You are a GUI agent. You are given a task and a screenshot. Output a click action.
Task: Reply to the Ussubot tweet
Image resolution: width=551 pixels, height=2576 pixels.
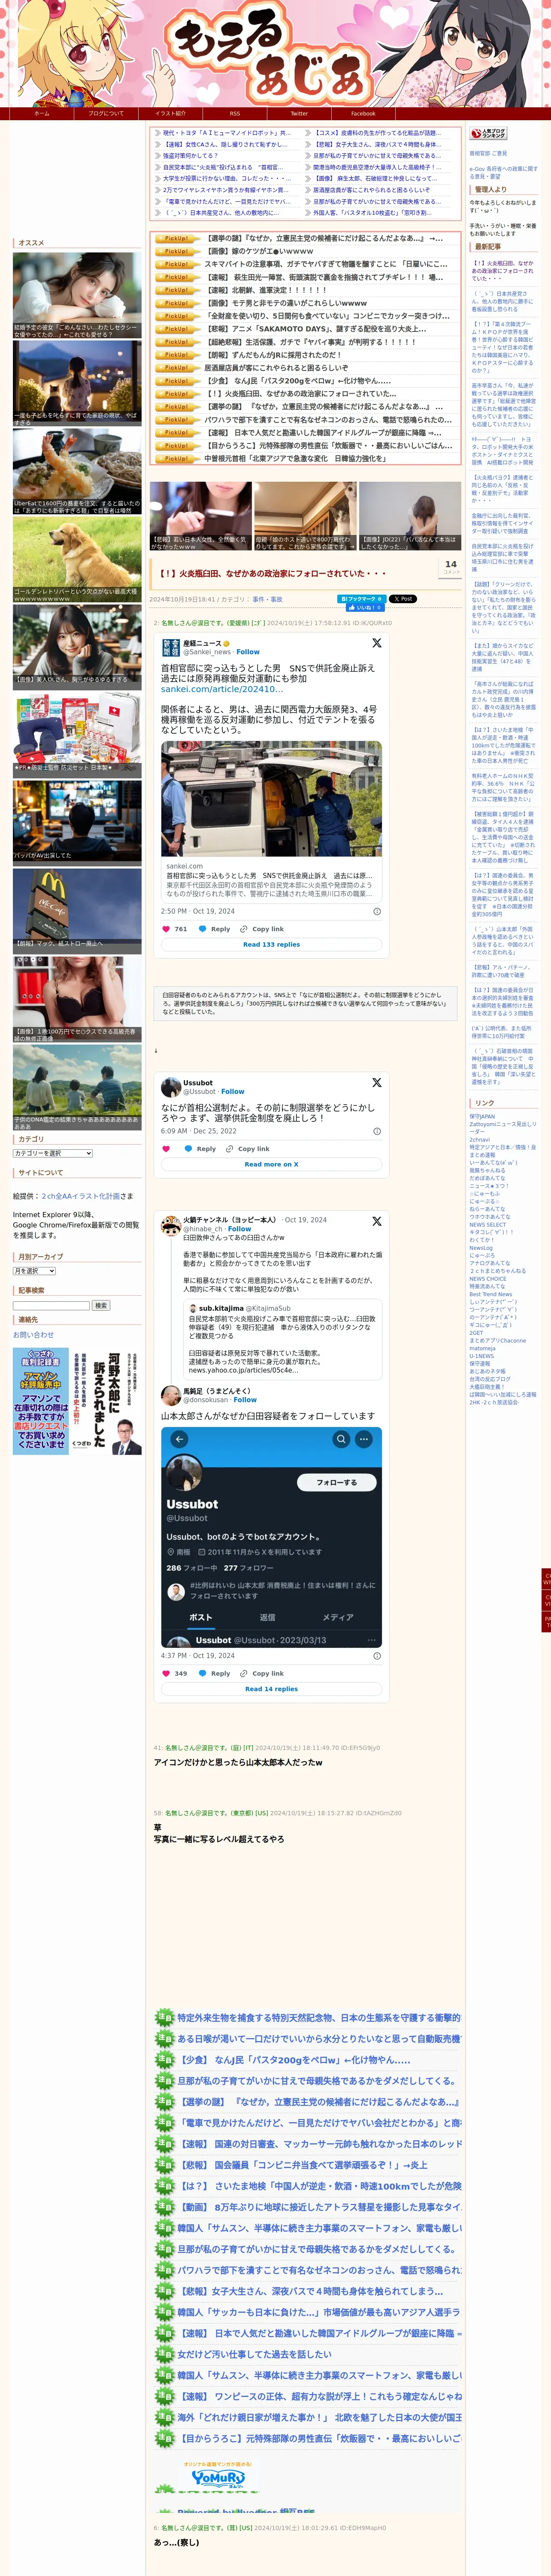point(200,1149)
